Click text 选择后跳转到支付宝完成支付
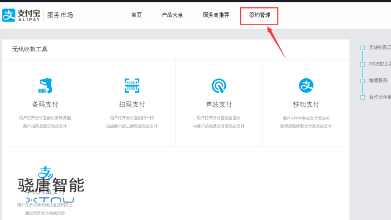The width and height of the screenshot is (391, 220). coord(306,127)
